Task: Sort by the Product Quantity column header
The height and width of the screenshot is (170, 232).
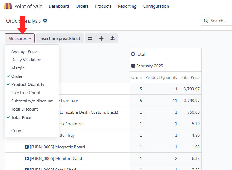Action: click(161, 77)
